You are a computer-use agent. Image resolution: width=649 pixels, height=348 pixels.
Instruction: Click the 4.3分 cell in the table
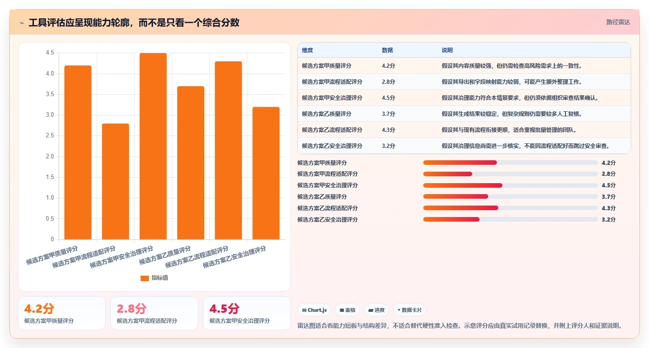(x=388, y=130)
